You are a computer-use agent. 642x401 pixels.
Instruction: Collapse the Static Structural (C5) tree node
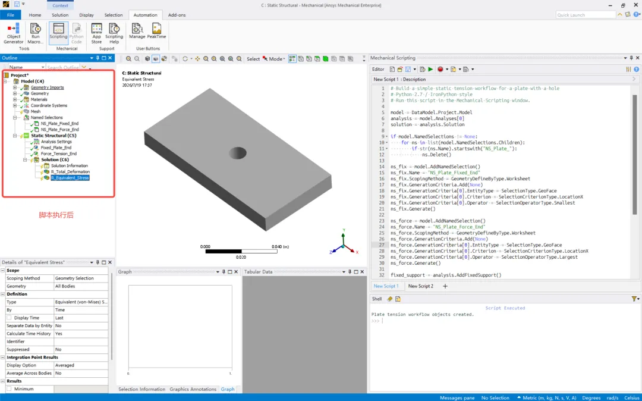(x=15, y=136)
